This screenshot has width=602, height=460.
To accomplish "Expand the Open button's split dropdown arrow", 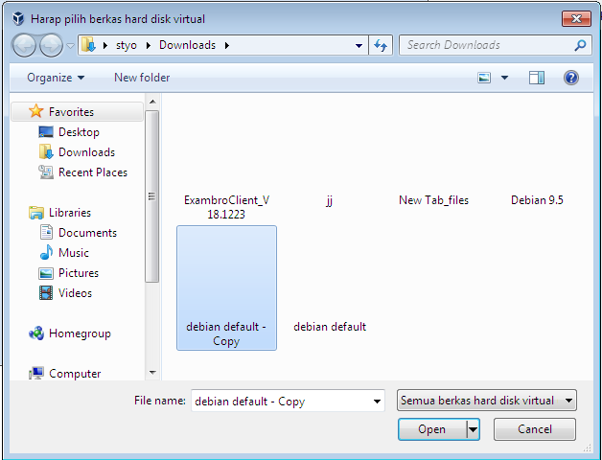I will pos(473,429).
